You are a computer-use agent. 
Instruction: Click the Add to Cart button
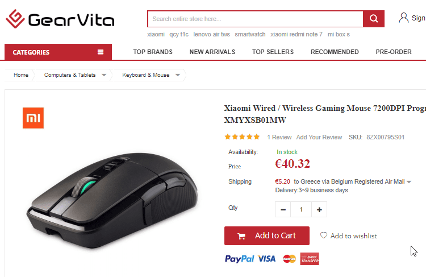coord(267,235)
